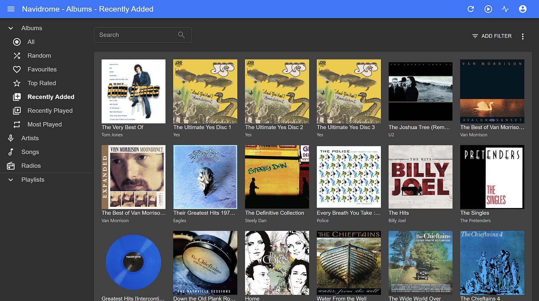Click The Corrs Home album cover
This screenshot has width=539, height=301.
point(277,263)
